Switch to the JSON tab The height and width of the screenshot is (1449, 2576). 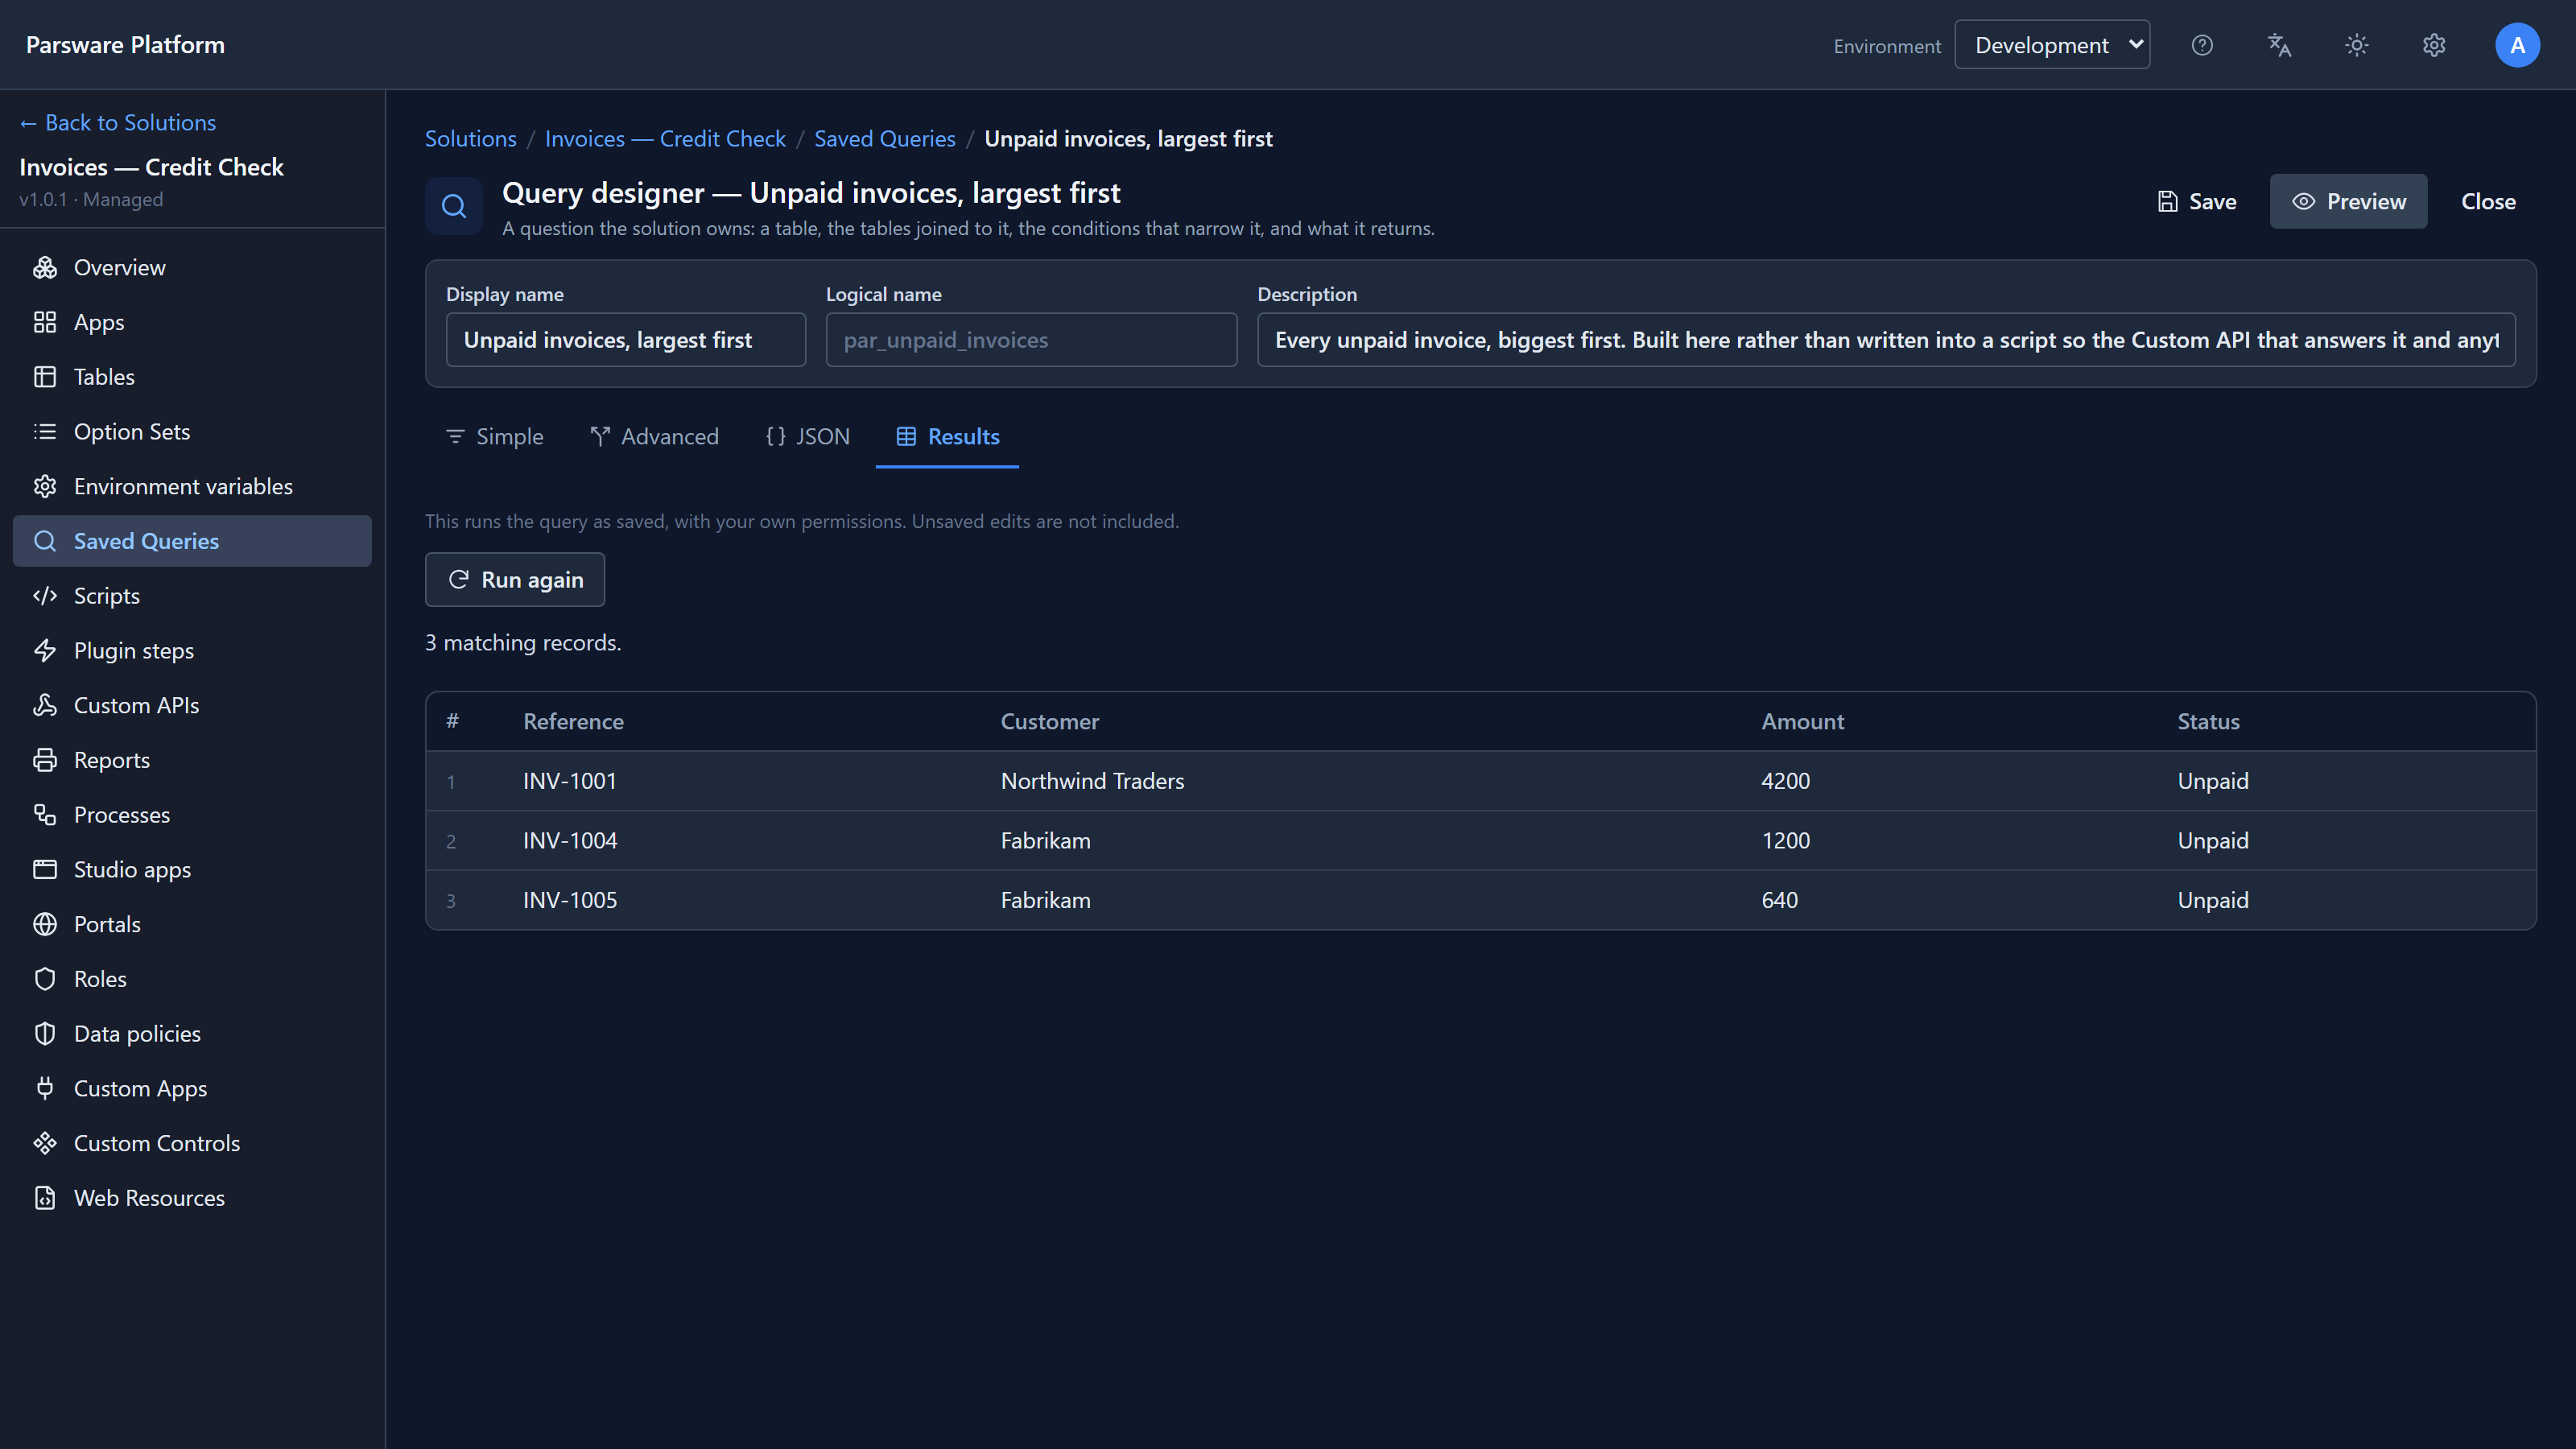click(x=807, y=437)
